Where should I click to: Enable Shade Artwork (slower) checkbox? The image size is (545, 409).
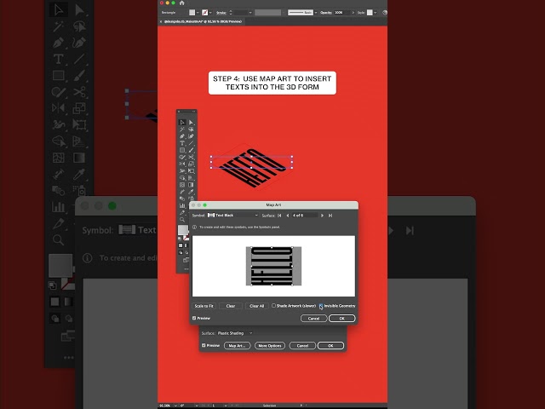(274, 306)
